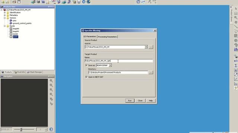The width and height of the screenshot is (238, 133).
Task: Browse for source product with ... button
Action: point(151,47)
